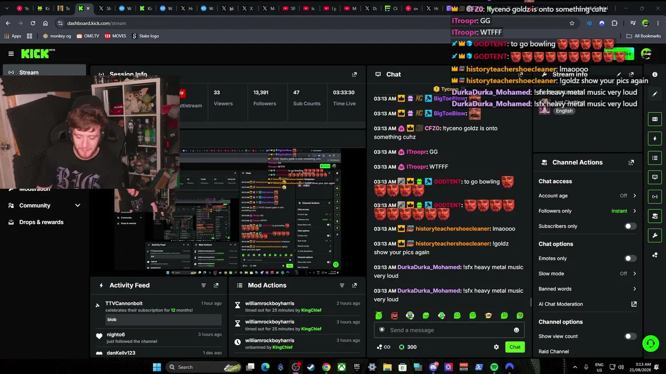Toggle Subscribers only chat
The height and width of the screenshot is (374, 666).
click(630, 226)
